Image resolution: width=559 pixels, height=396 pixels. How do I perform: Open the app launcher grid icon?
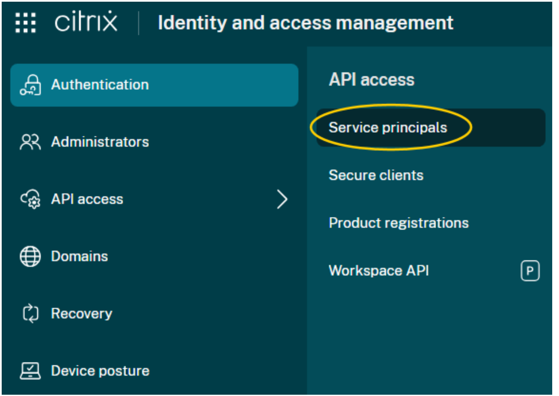click(x=26, y=22)
